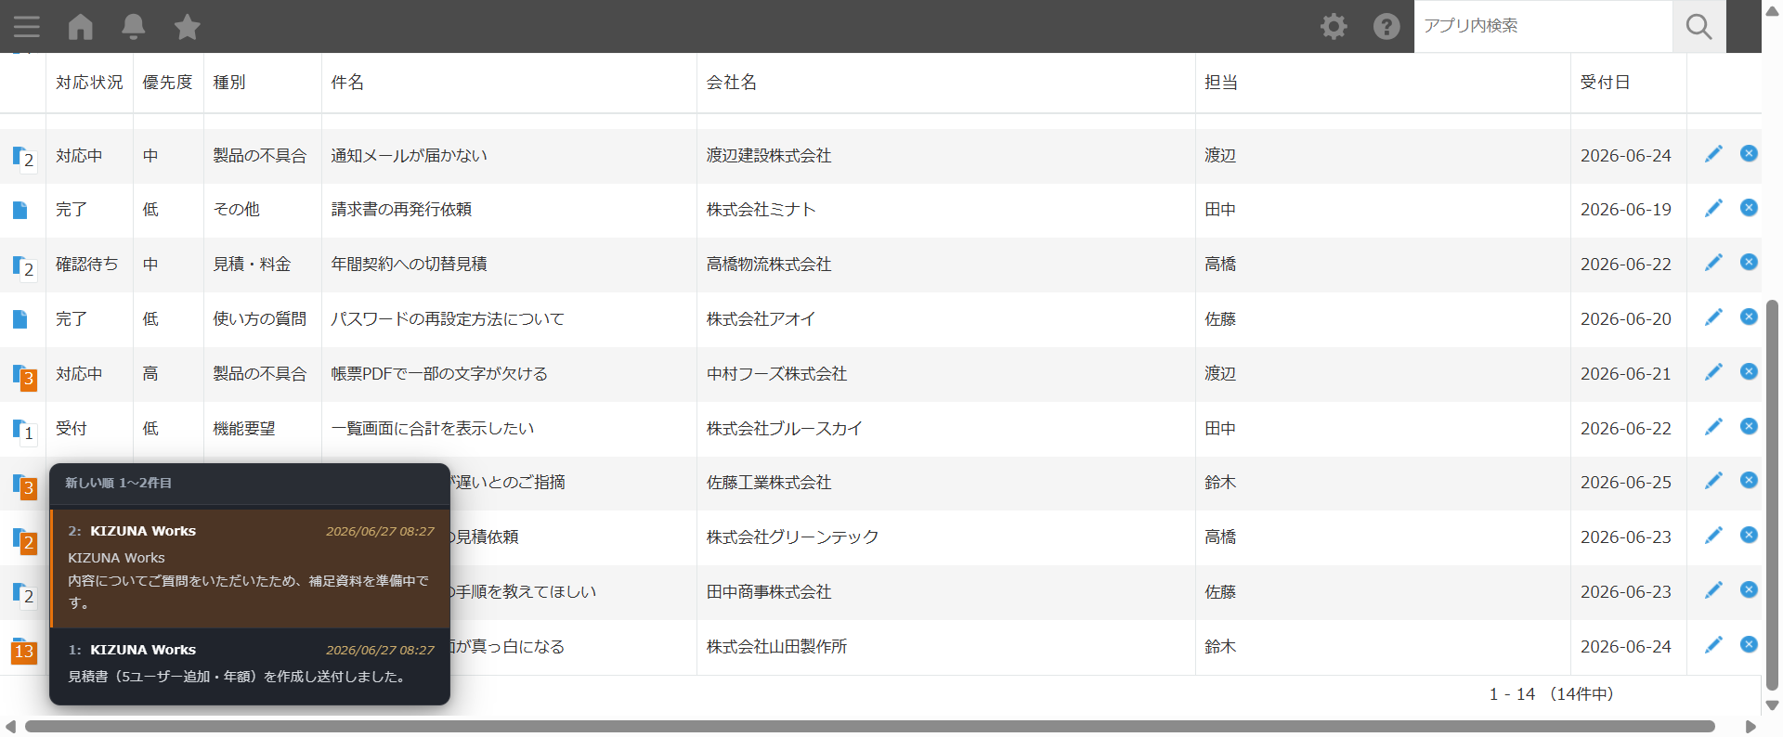Edit the 高橋物流株式会社 record with pencil

1713,263
